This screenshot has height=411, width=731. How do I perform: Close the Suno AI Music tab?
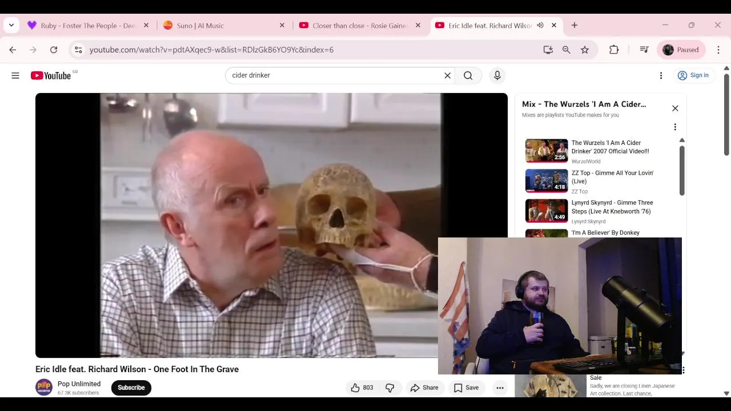click(x=282, y=25)
